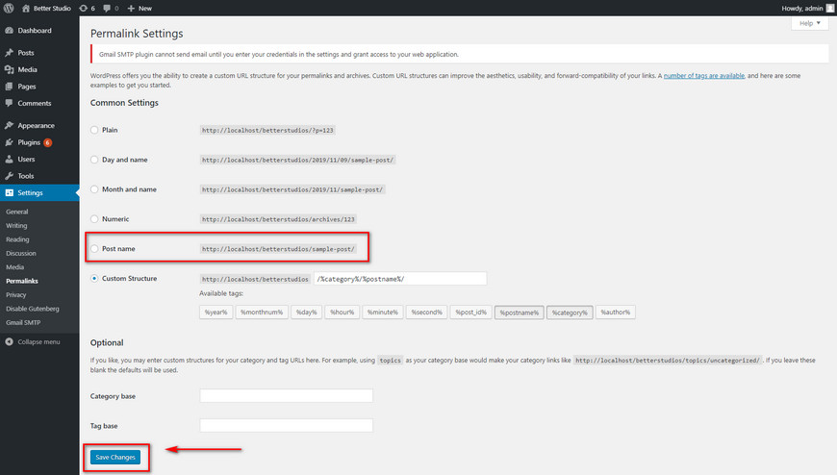The width and height of the screenshot is (837, 475).
Task: Open Gmail SMTP settings
Action: 23,322
